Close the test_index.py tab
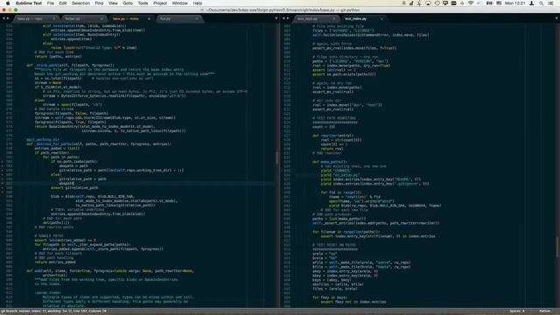Viewport: 560px width, 315px height. click(381, 18)
